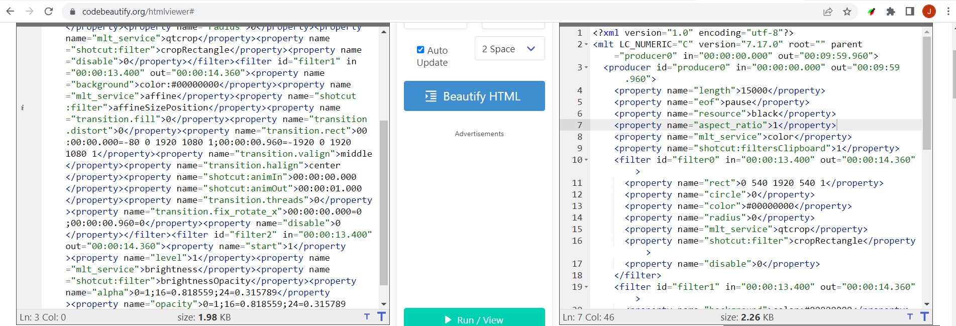Viewport: 956px width, 326px height.
Task: Click the share page icon in address bar
Action: (827, 12)
